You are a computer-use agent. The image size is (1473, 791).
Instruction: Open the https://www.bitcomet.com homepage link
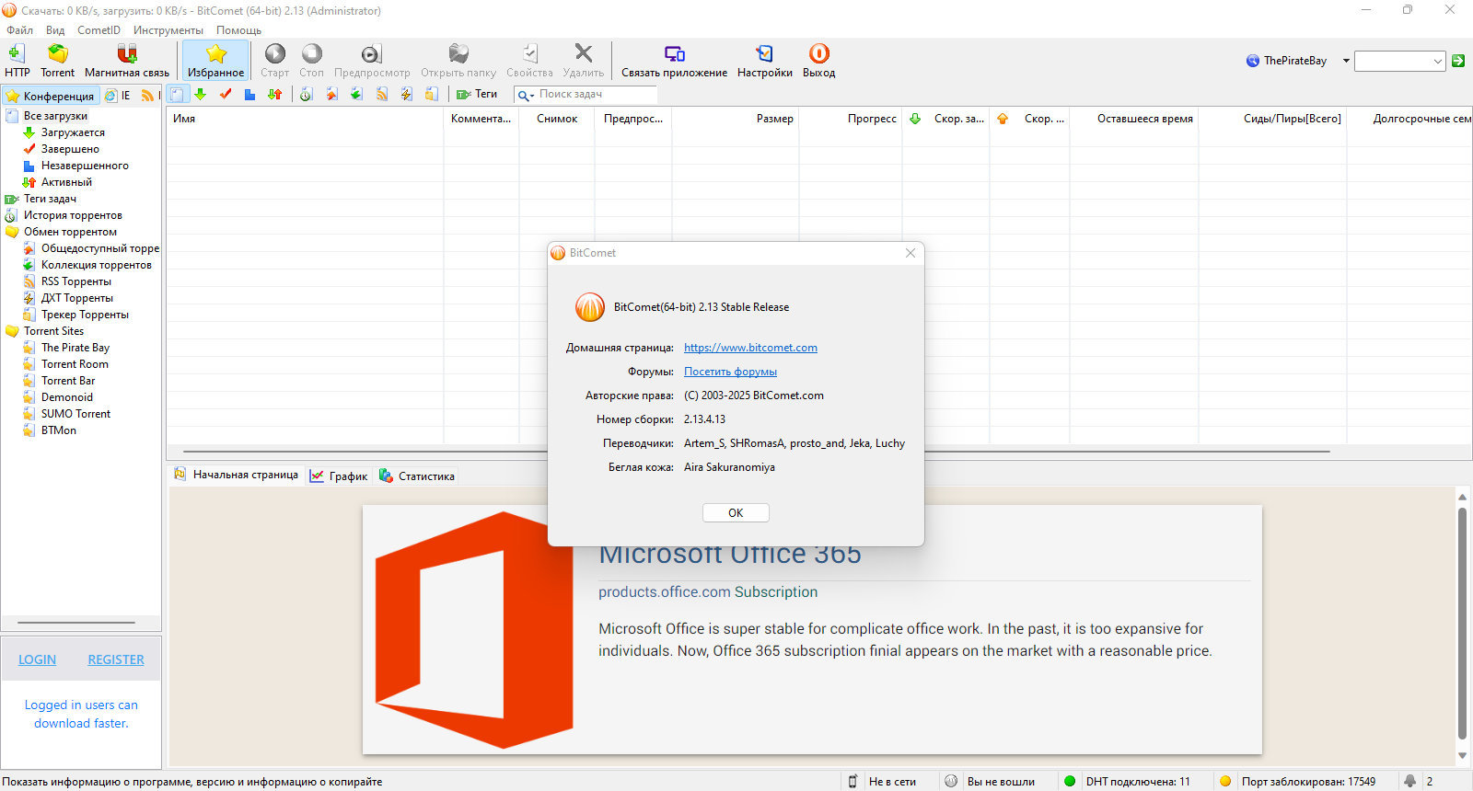click(750, 348)
